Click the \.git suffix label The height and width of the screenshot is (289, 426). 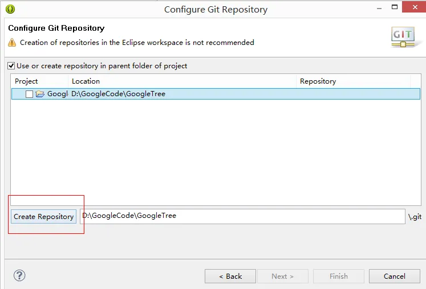coord(415,217)
